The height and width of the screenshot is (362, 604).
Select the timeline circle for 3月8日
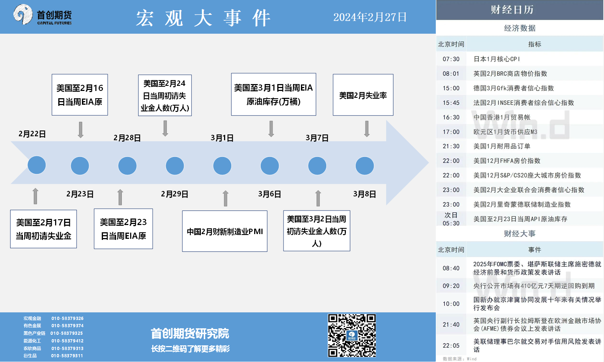tap(365, 166)
